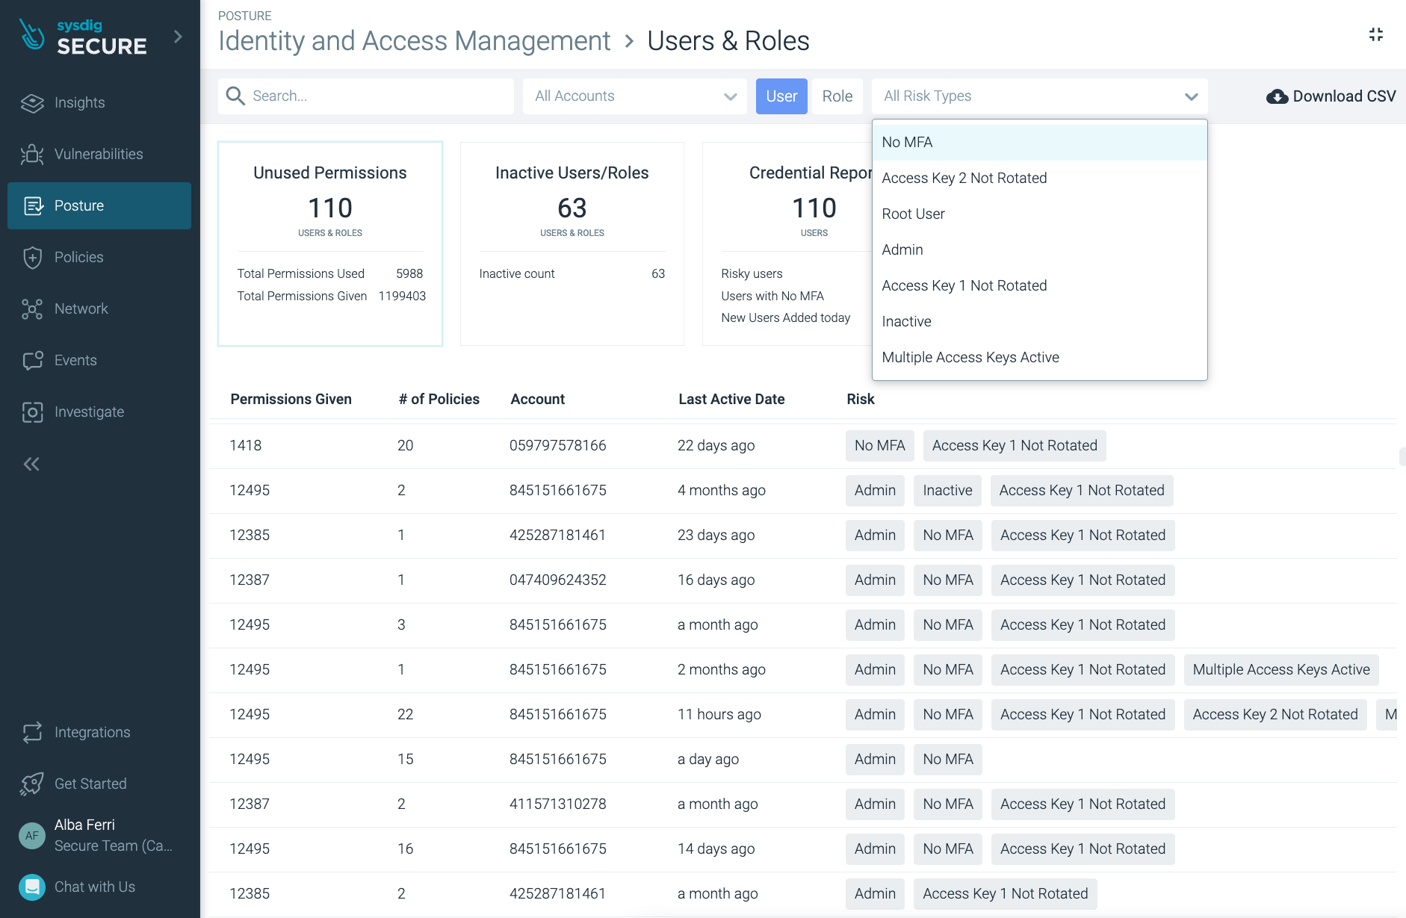1406x918 pixels.
Task: Sort by Account column header
Action: [537, 399]
